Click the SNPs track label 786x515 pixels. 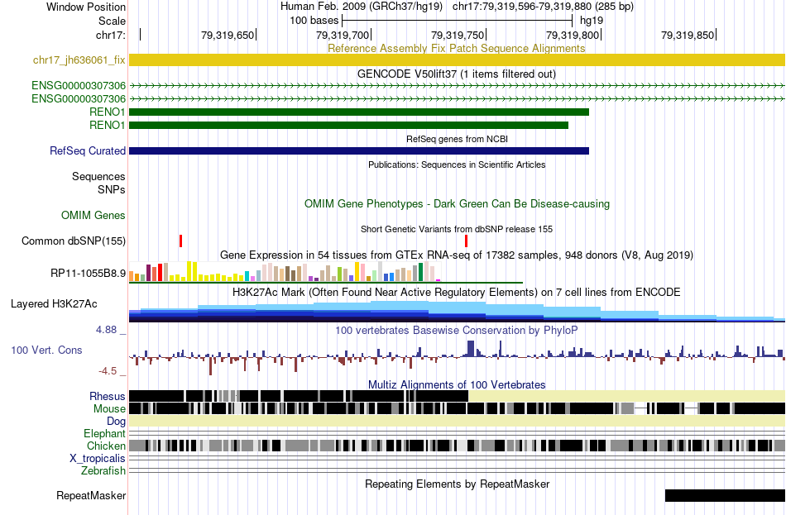tap(112, 190)
